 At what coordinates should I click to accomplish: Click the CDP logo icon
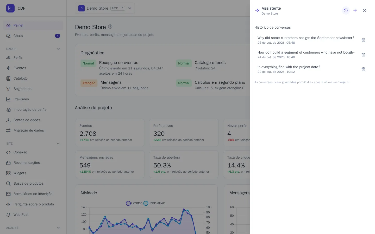point(10,8)
